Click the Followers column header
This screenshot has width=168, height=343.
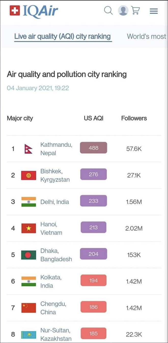(x=134, y=118)
